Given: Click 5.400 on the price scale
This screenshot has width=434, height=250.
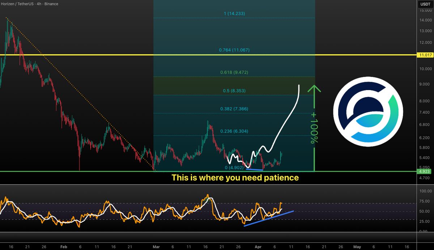Looking at the screenshot, I should point(425,158).
